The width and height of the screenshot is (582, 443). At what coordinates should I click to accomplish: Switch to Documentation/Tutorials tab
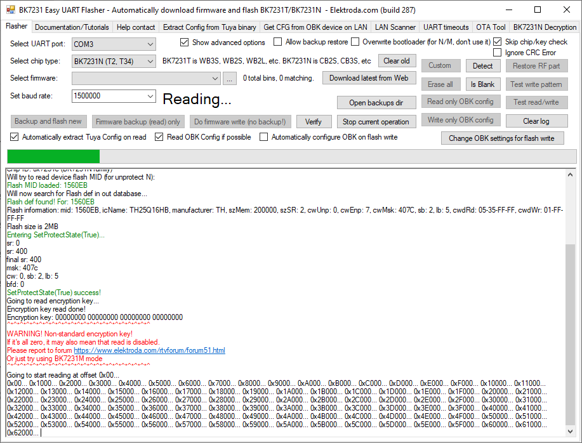tap(72, 27)
